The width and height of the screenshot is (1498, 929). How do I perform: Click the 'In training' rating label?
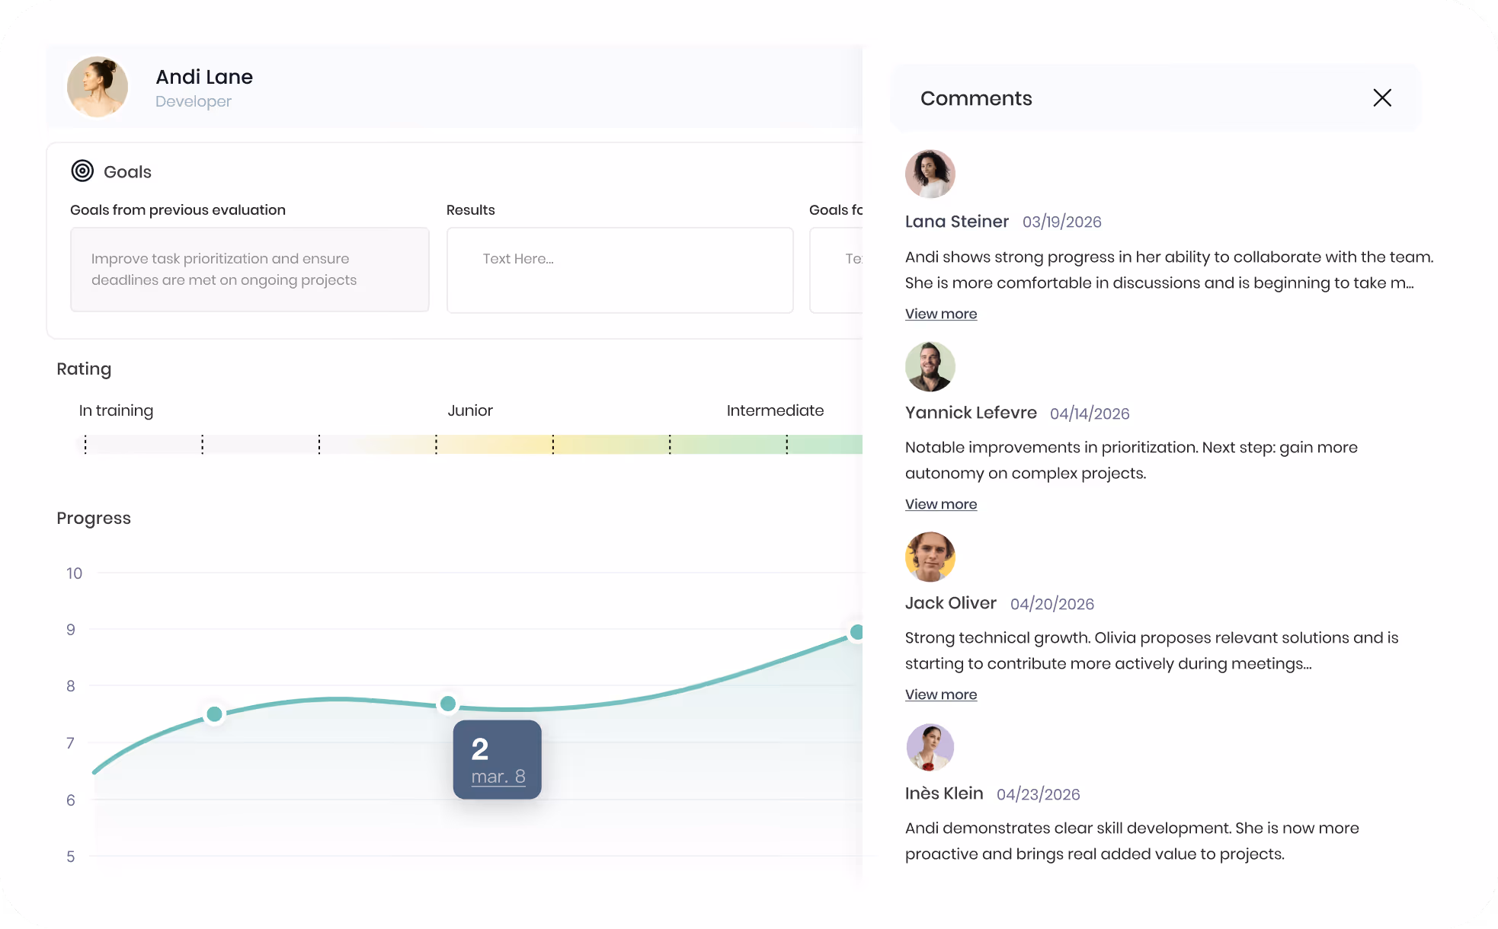(x=116, y=410)
